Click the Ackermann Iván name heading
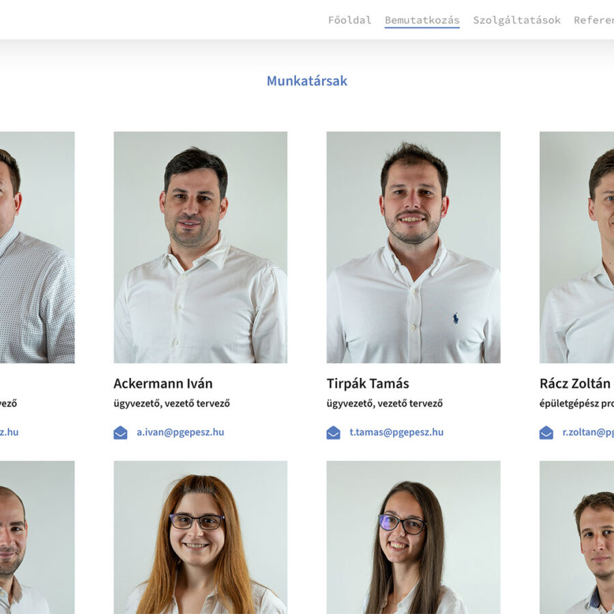Screen dimensions: 614x614 click(163, 383)
